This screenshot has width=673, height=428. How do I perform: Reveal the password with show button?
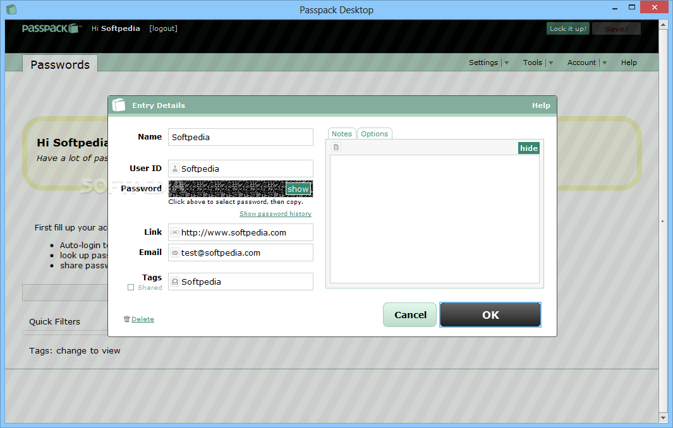click(298, 189)
